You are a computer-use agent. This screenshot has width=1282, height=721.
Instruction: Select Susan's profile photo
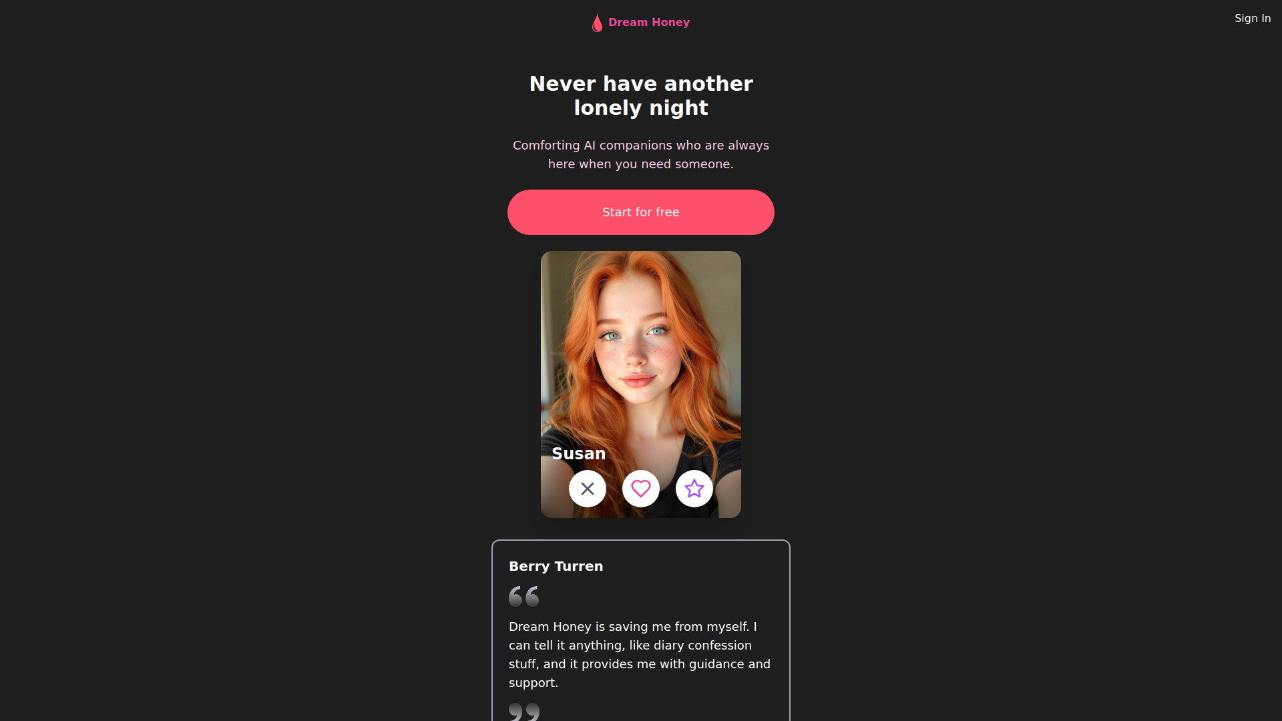point(641,385)
